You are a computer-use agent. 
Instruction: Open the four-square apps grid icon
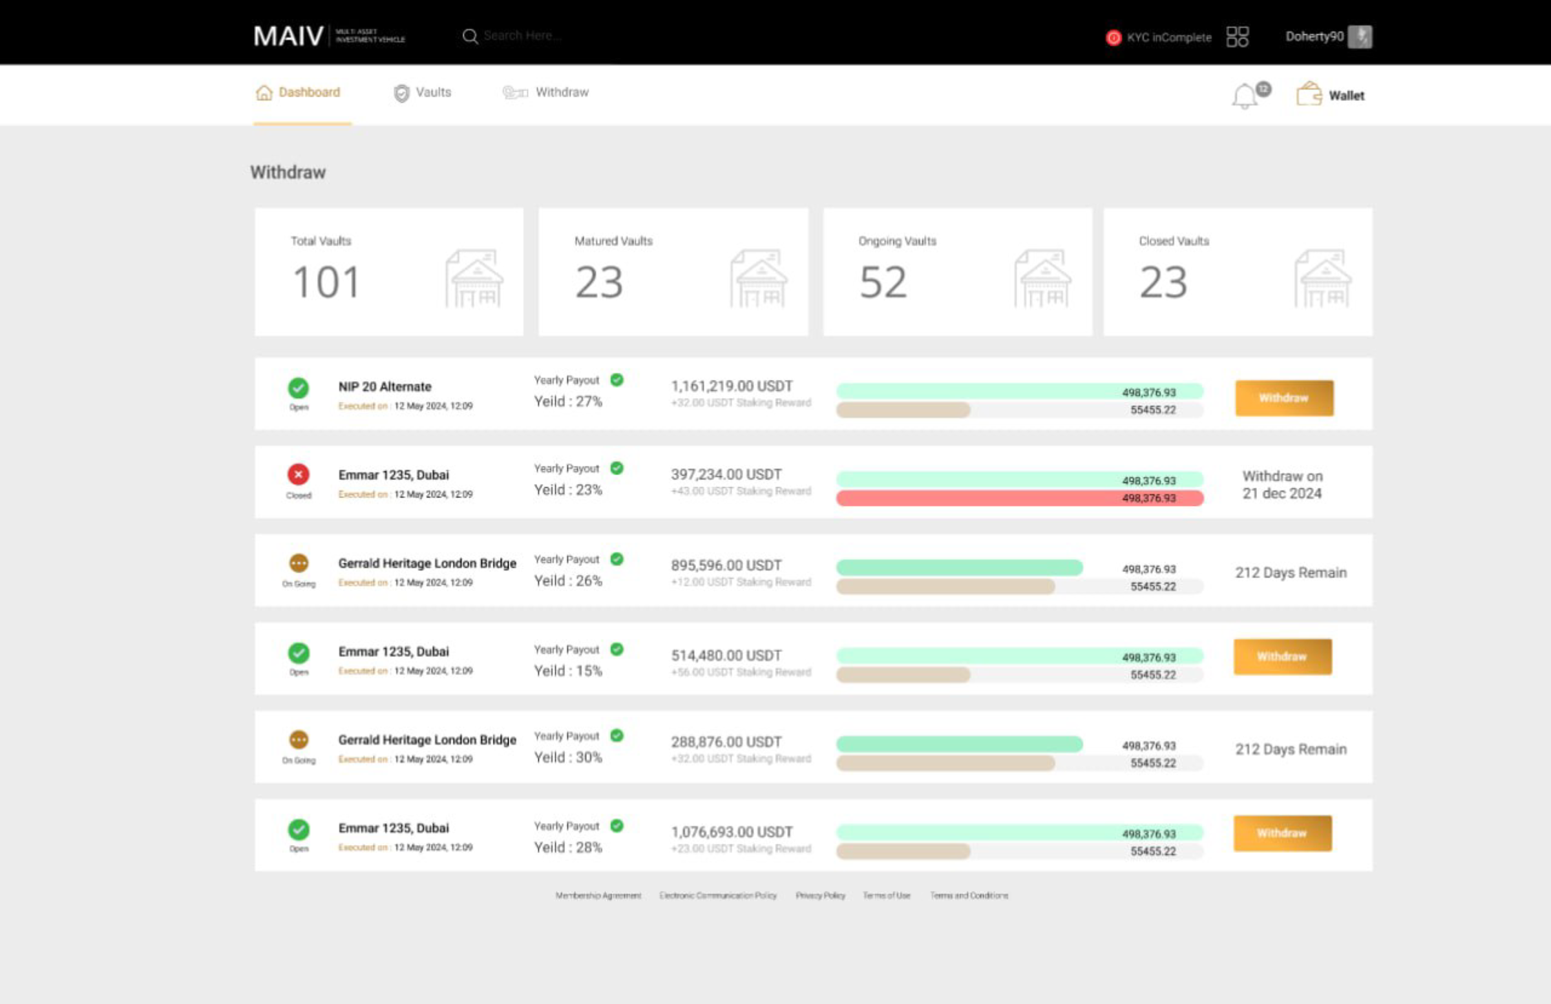pyautogui.click(x=1237, y=36)
